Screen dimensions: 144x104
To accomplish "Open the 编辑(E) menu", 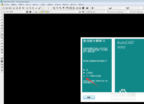I will click(x=14, y=5).
